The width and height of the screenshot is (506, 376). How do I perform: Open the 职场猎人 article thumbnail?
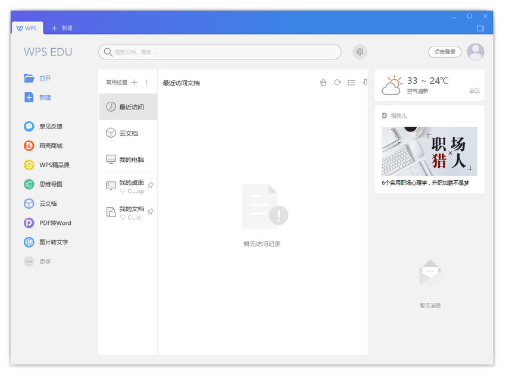[429, 151]
